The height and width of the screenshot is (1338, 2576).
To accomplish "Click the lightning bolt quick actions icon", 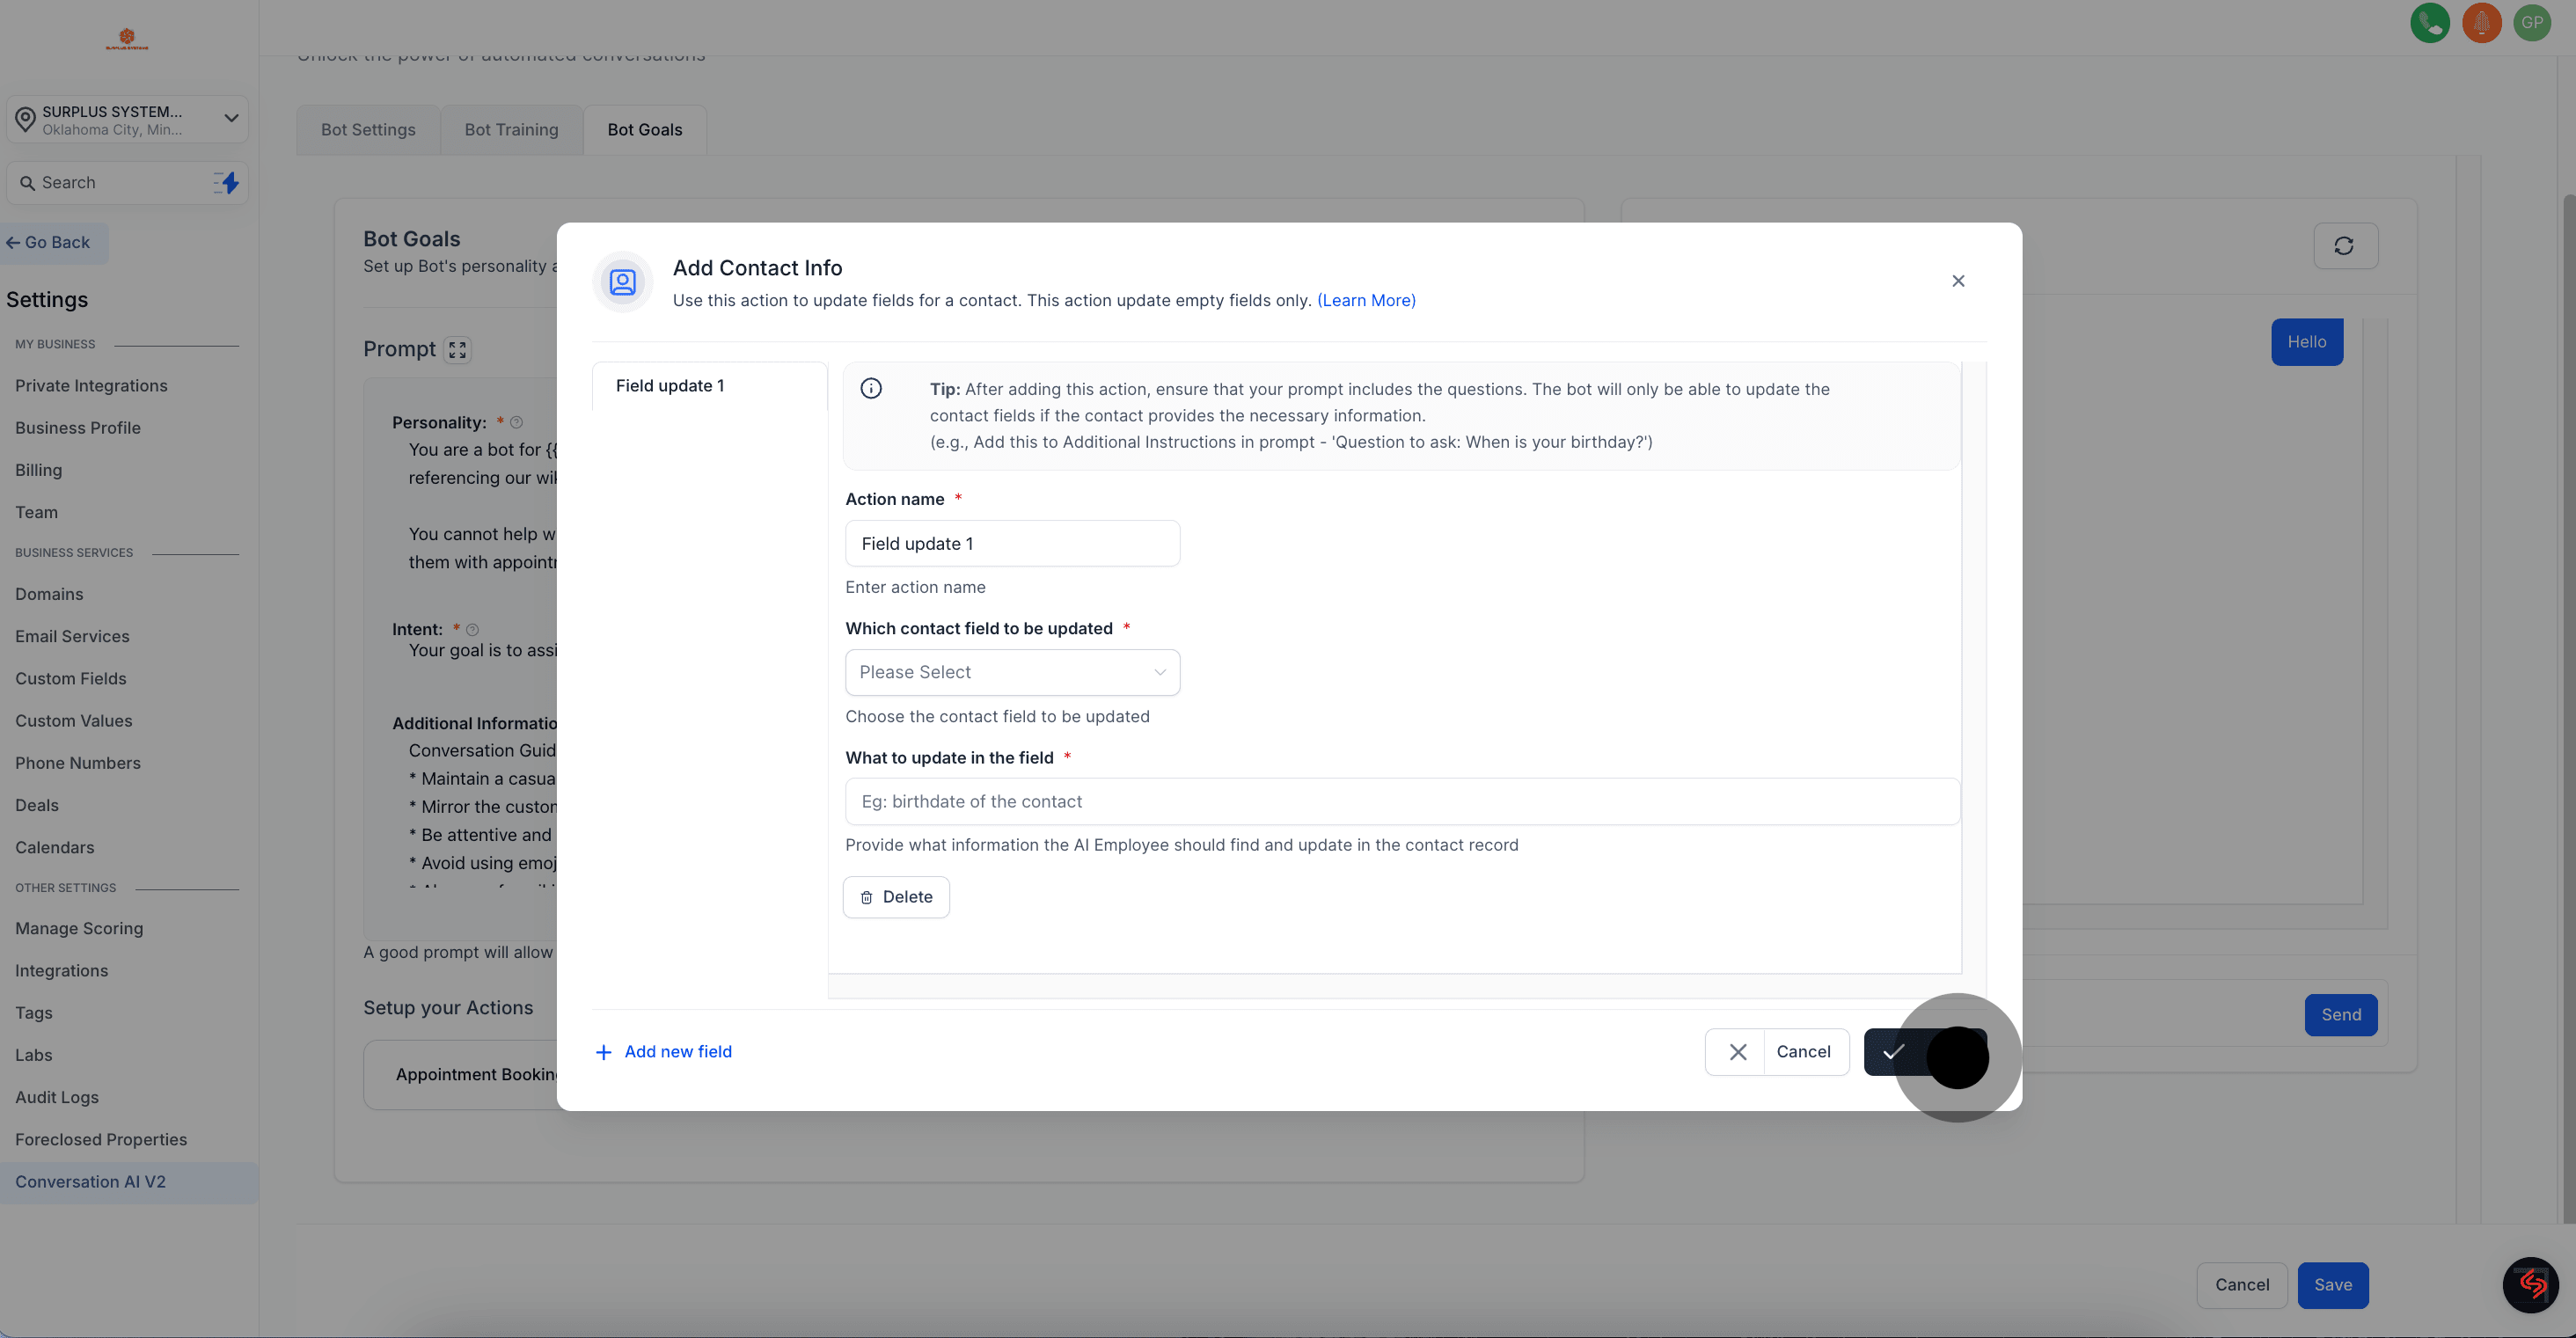I will pyautogui.click(x=228, y=183).
